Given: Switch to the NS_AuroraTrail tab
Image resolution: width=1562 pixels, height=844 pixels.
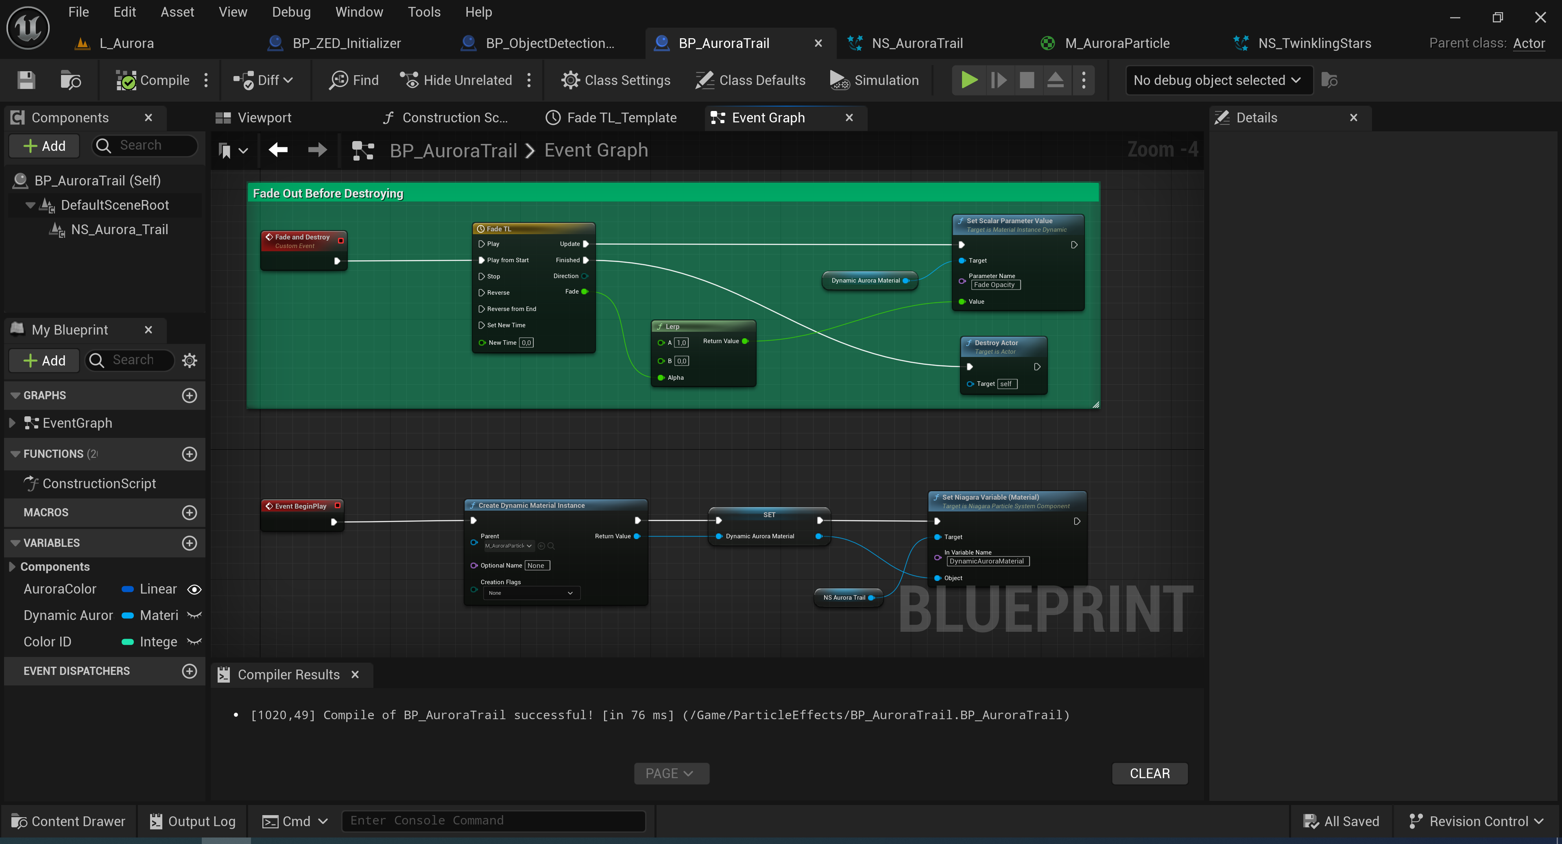Looking at the screenshot, I should (x=917, y=43).
